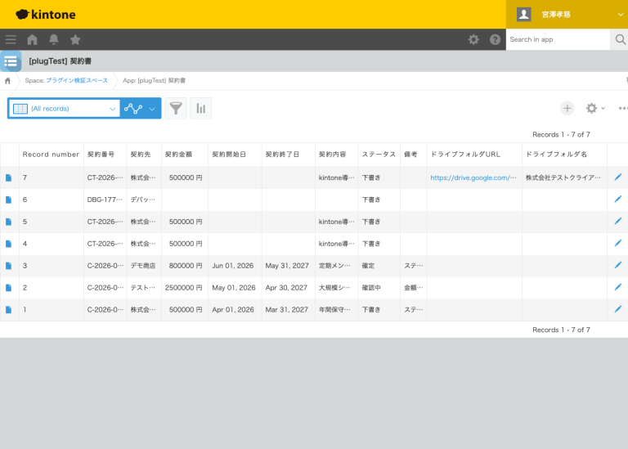Click the filter funnel icon
The width and height of the screenshot is (628, 449).
(176, 108)
